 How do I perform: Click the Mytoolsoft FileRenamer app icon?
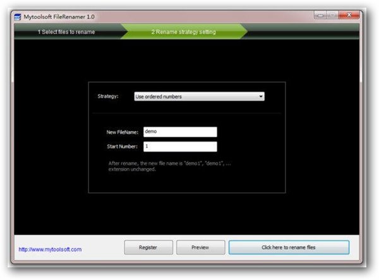coord(18,17)
